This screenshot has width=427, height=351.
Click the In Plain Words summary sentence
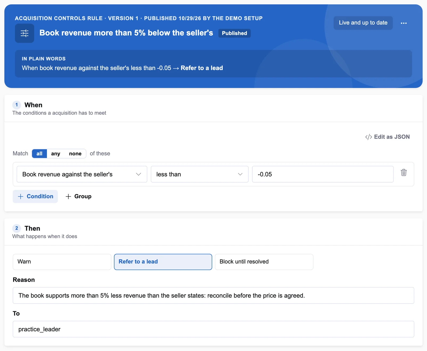coord(122,68)
